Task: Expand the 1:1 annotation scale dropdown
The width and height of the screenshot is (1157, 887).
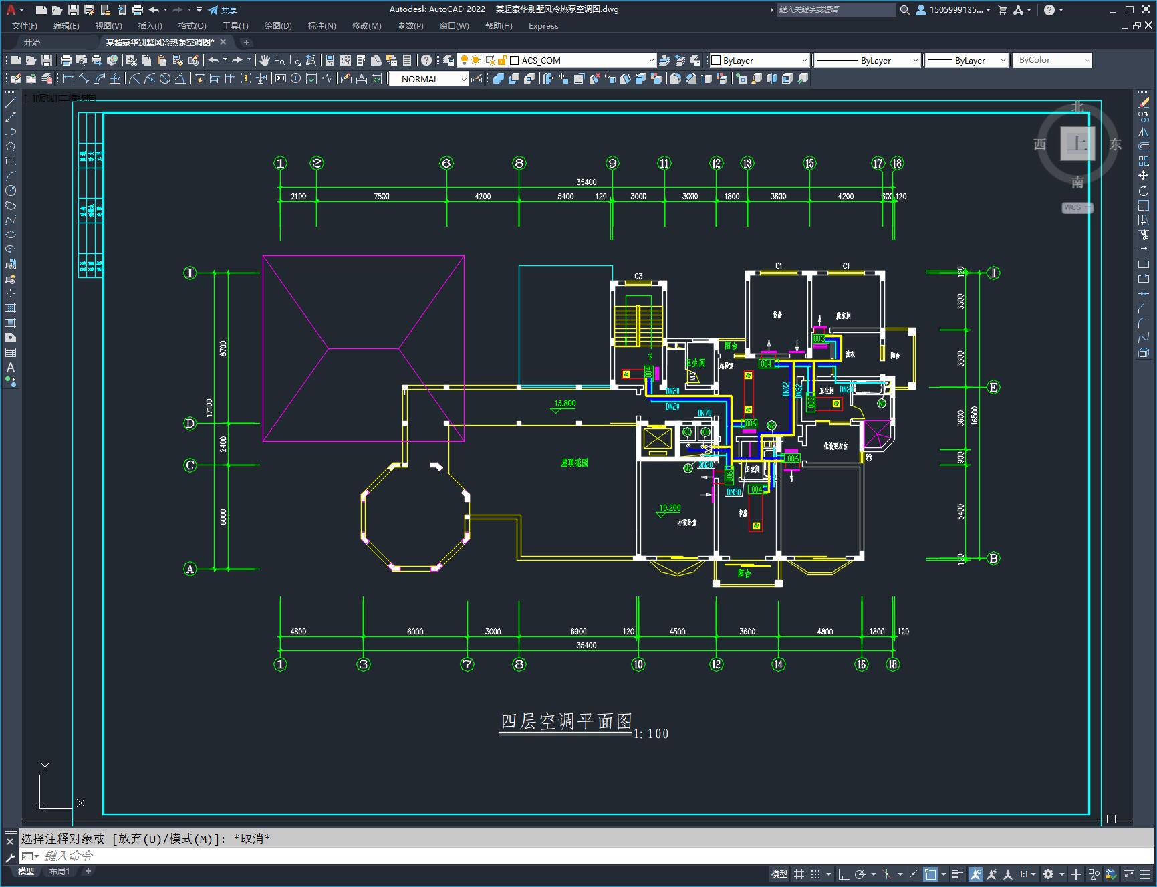Action: (x=1028, y=874)
